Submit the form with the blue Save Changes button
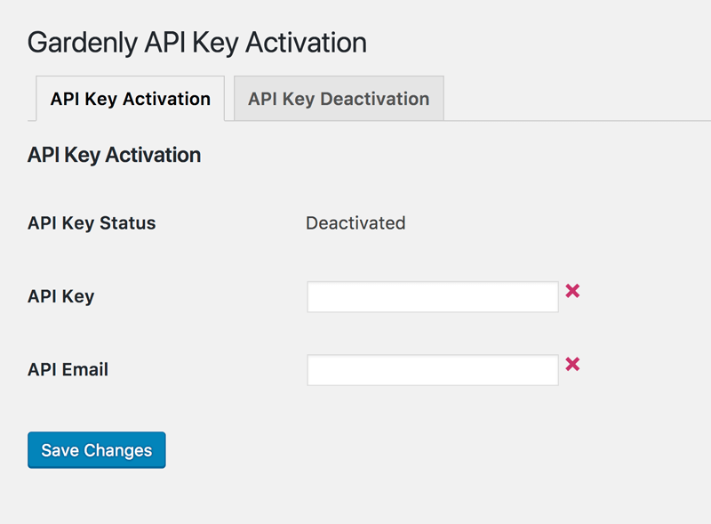Screen dimensions: 711x524 click(97, 450)
